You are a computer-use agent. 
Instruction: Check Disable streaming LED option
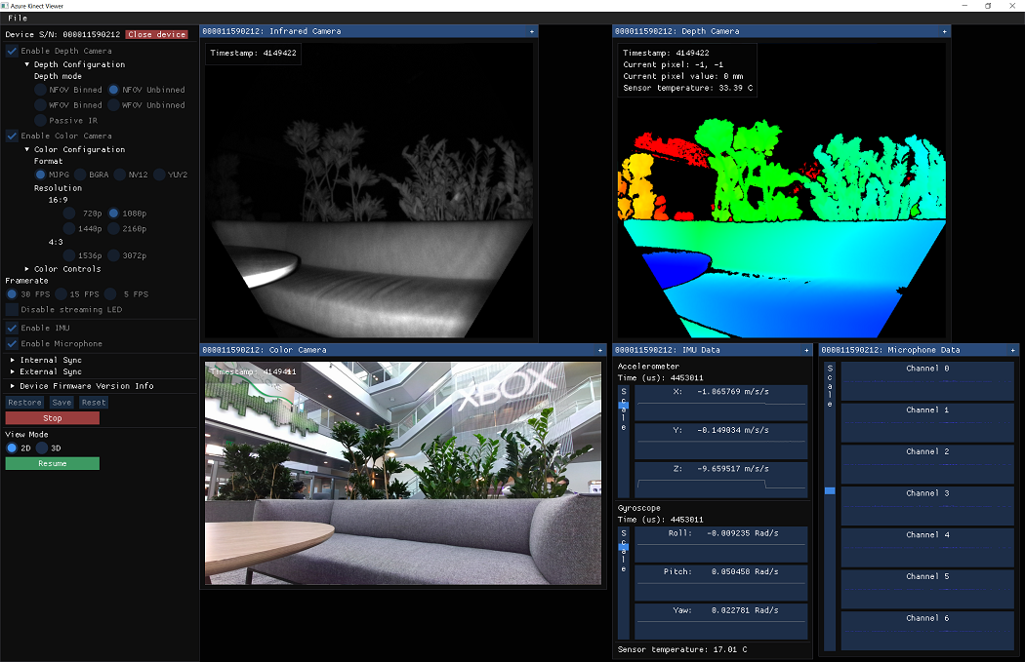click(12, 309)
